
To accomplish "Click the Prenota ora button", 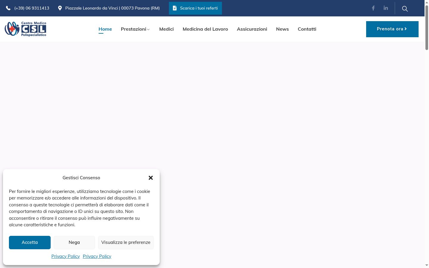I will click(x=392, y=29).
